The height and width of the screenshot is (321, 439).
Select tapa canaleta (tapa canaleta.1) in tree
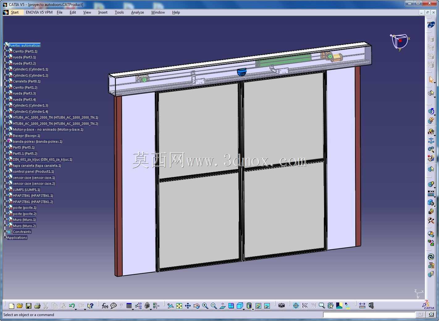pos(37,166)
